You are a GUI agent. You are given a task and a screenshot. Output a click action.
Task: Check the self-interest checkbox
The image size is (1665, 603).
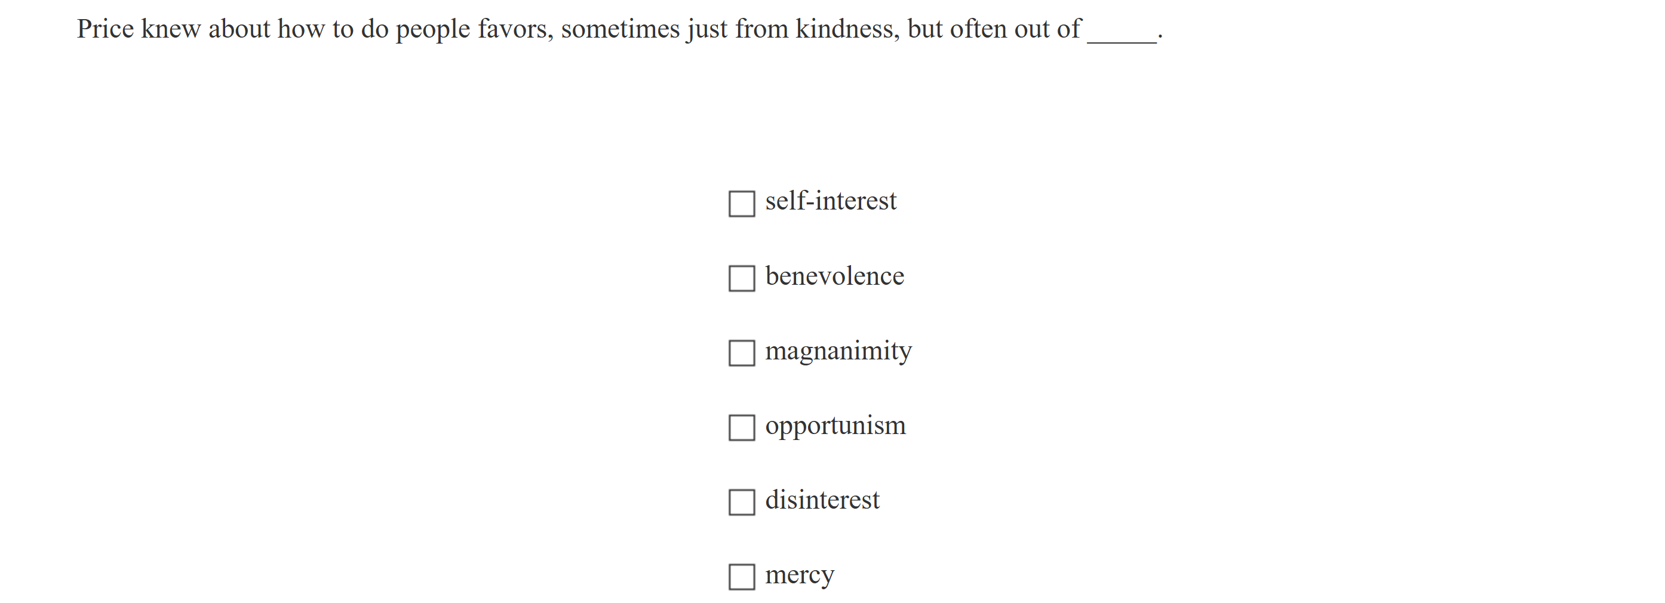(x=741, y=204)
